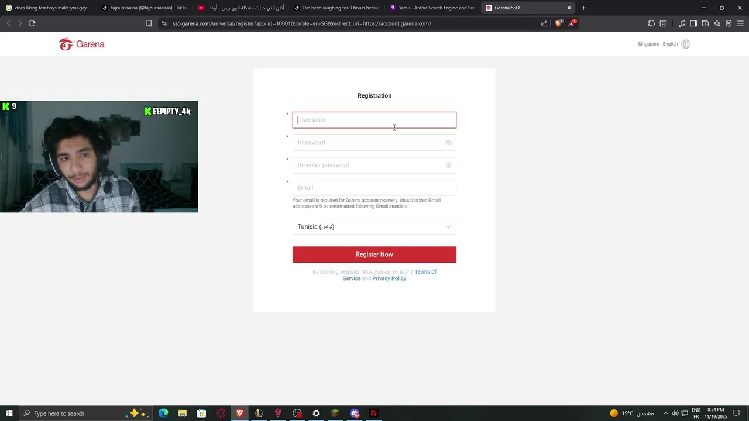Open language selector globe icon

(x=686, y=44)
